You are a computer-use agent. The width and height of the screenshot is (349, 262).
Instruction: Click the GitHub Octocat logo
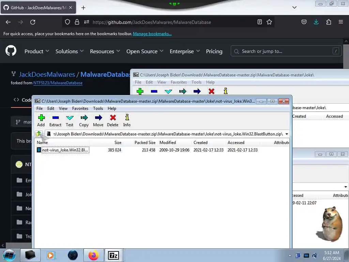pos(11,50)
